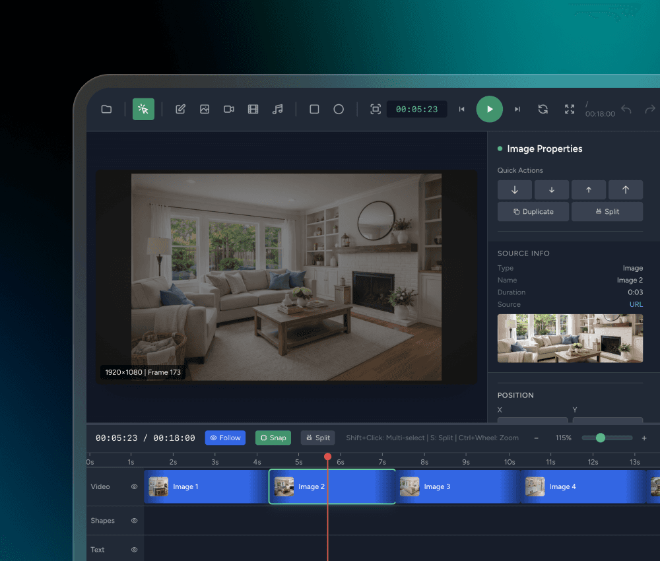660x561 pixels.
Task: Click the Video track label
Action: coord(100,486)
